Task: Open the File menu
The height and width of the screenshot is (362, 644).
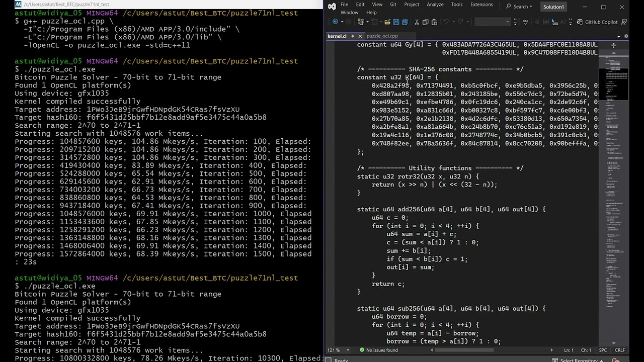Action: (x=344, y=5)
